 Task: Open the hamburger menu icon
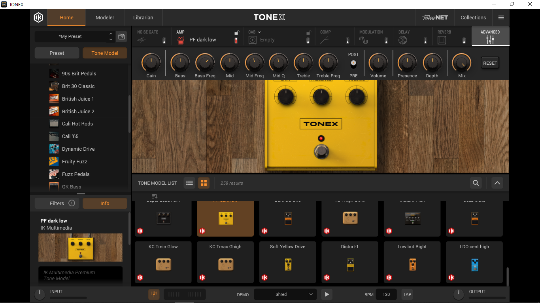(x=501, y=18)
